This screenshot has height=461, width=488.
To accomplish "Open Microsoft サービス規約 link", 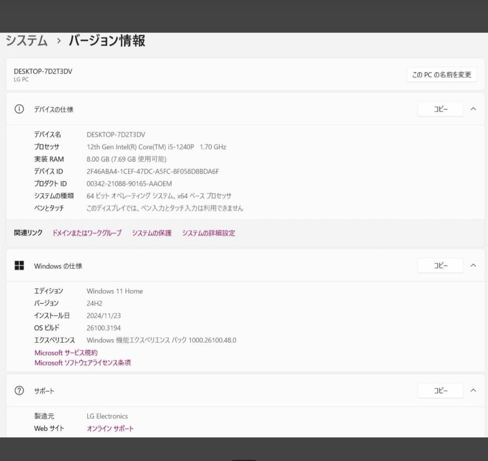I will (x=66, y=353).
